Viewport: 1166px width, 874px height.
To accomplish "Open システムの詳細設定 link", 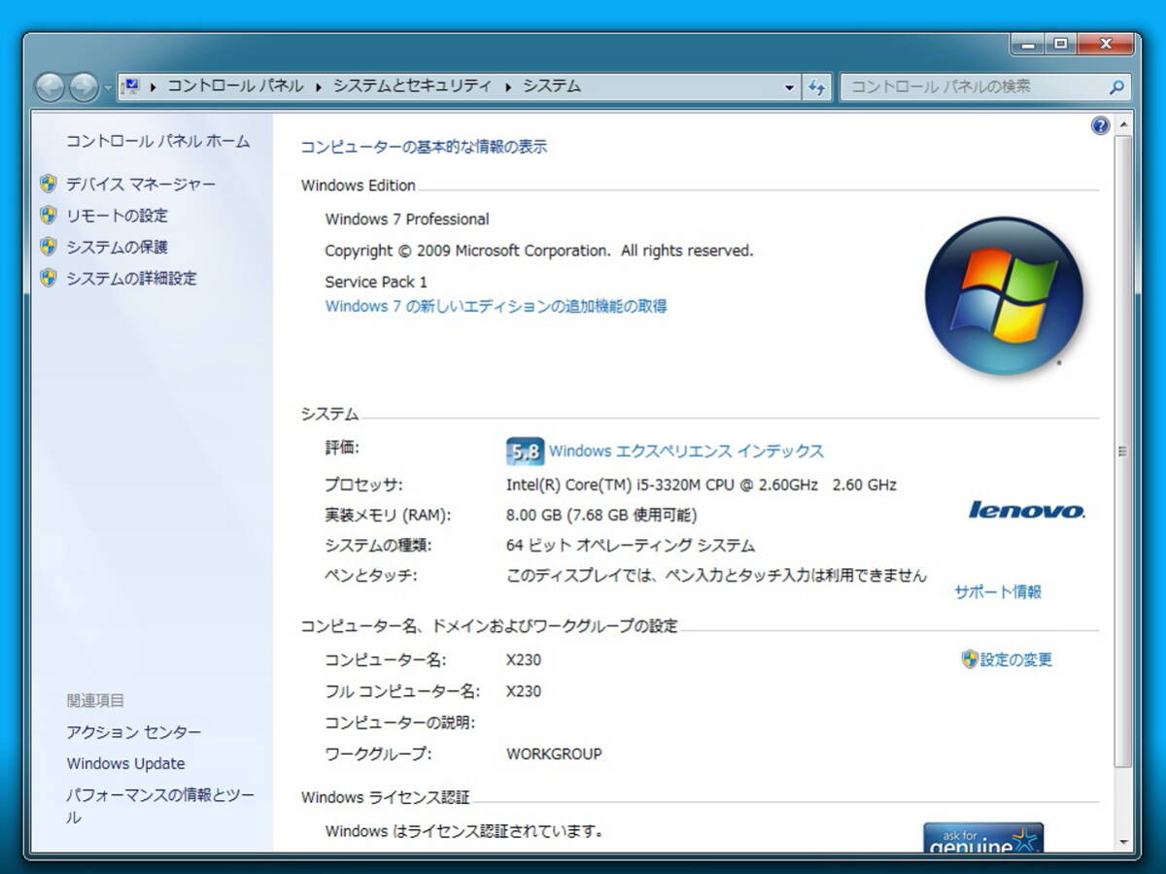I will pos(131,278).
